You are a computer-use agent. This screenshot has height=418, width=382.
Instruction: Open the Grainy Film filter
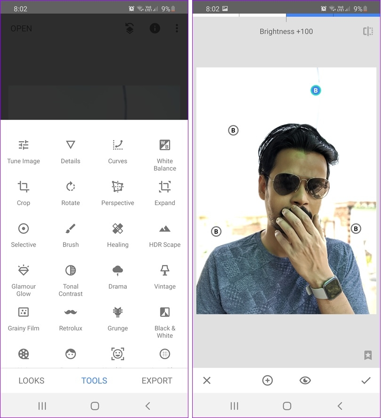point(24,319)
